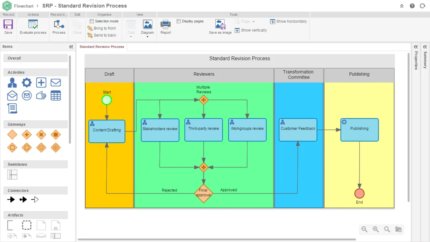Click the Save as image tool
This screenshot has height=242, width=430.
coord(220,27)
